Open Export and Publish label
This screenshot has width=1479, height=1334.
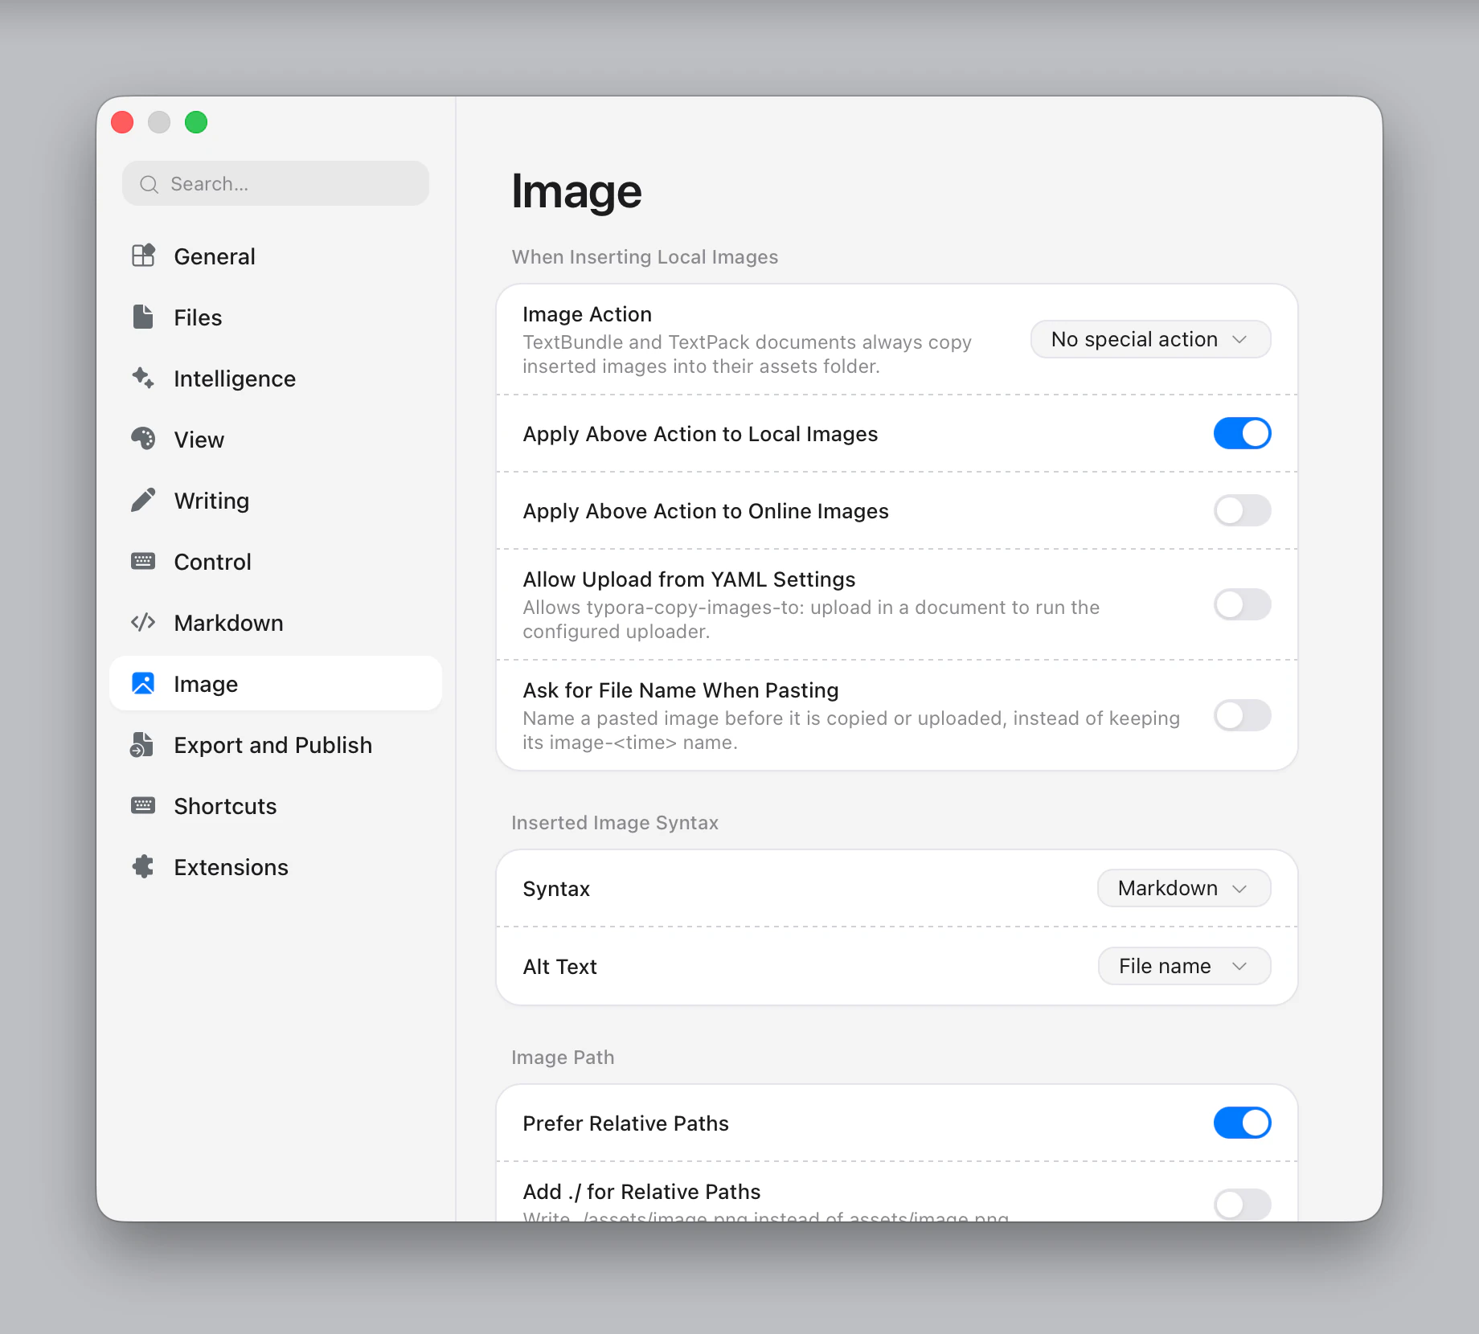[x=272, y=745]
